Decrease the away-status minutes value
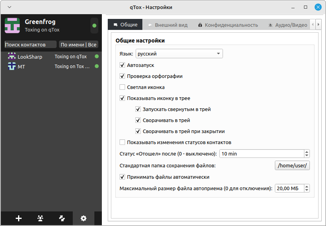This screenshot has height=226, width=326. [307, 156]
